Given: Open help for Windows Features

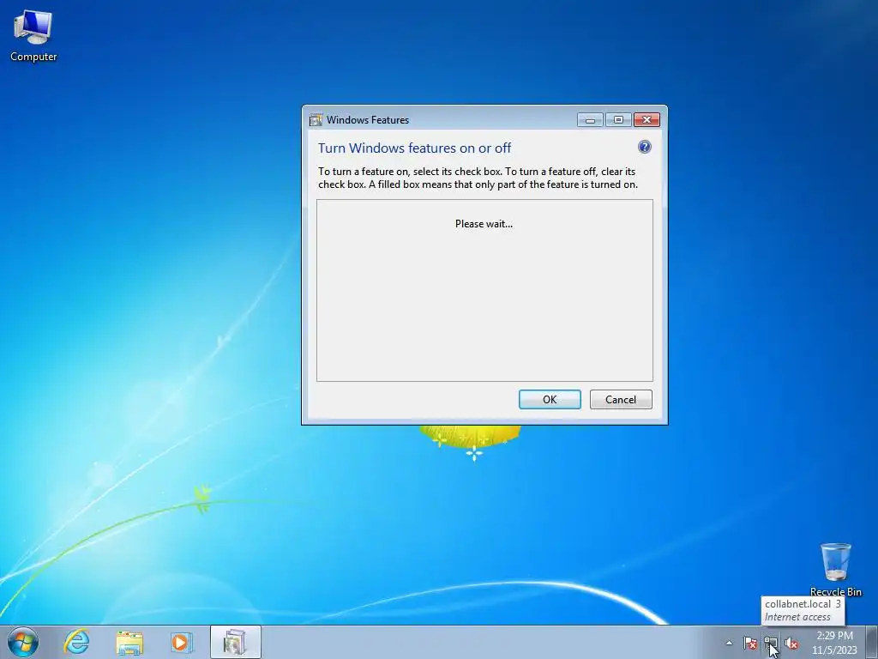Looking at the screenshot, I should [645, 147].
